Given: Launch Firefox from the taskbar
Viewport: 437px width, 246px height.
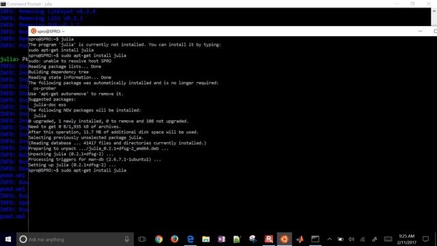Looking at the screenshot, I should click(175, 239).
